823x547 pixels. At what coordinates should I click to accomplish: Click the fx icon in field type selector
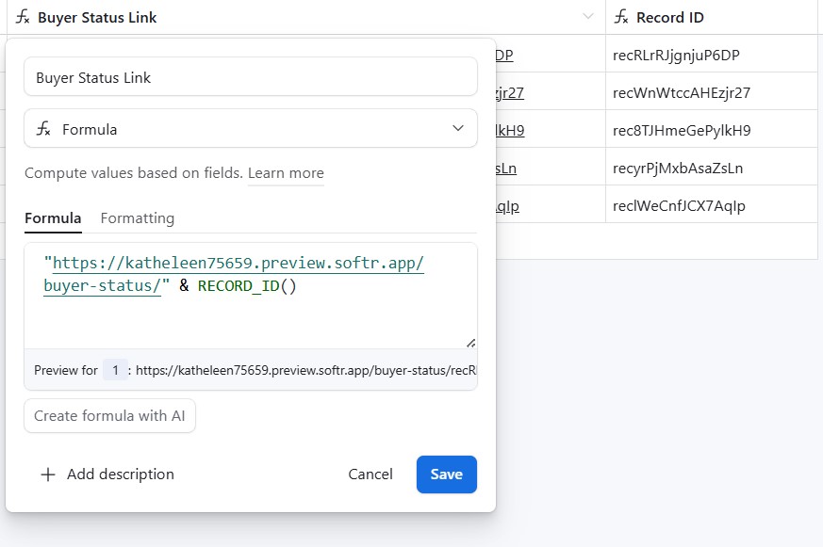coord(43,129)
